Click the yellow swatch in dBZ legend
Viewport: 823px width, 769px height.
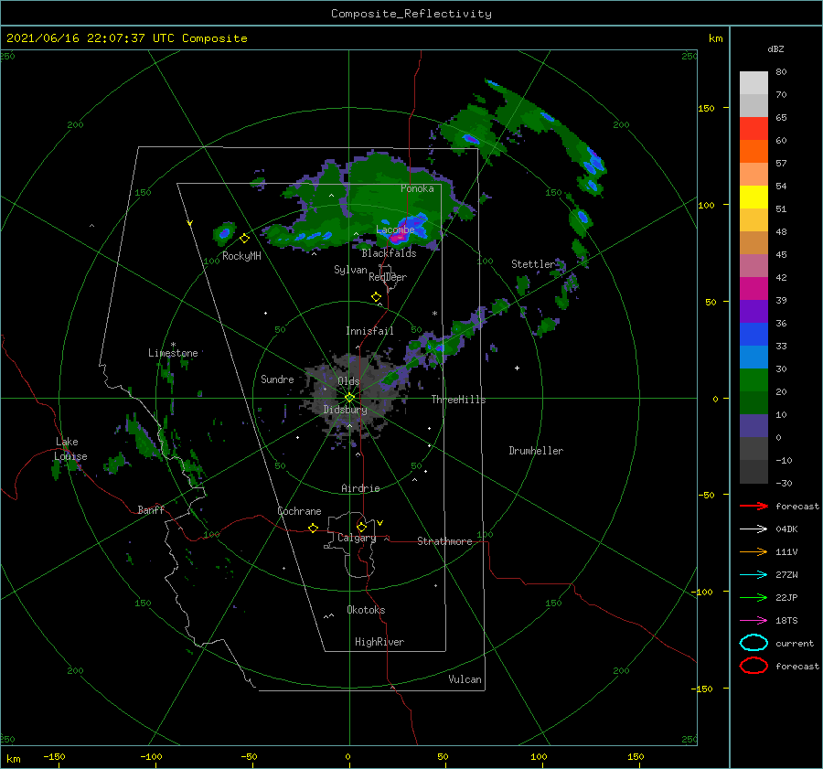pyautogui.click(x=754, y=198)
